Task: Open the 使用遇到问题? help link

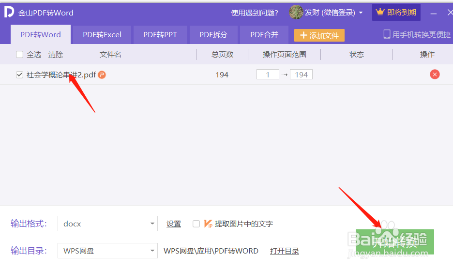Action: (x=254, y=13)
